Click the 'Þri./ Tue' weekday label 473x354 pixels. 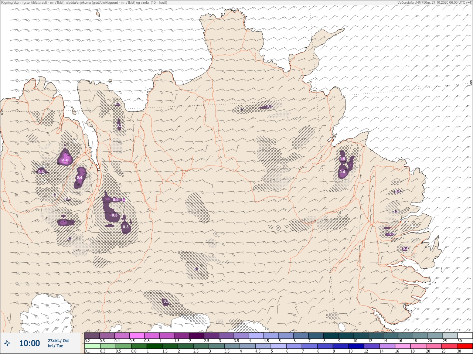pos(55,346)
